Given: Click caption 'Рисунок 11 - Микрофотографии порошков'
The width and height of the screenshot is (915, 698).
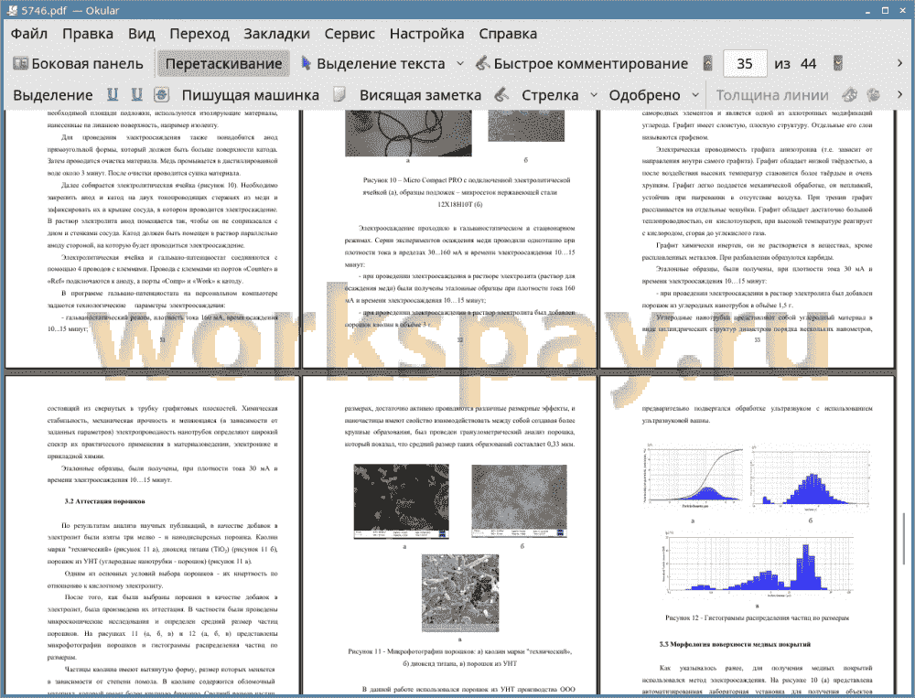Looking at the screenshot, I should pos(460,657).
